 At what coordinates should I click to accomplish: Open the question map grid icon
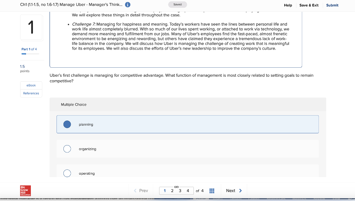pos(212,190)
